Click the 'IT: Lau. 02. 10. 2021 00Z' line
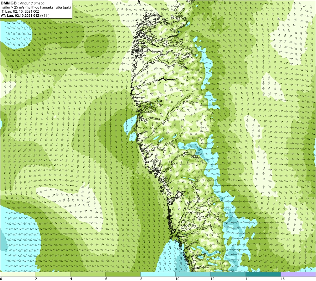Viewport: 316px width, 281px height. click(20, 11)
